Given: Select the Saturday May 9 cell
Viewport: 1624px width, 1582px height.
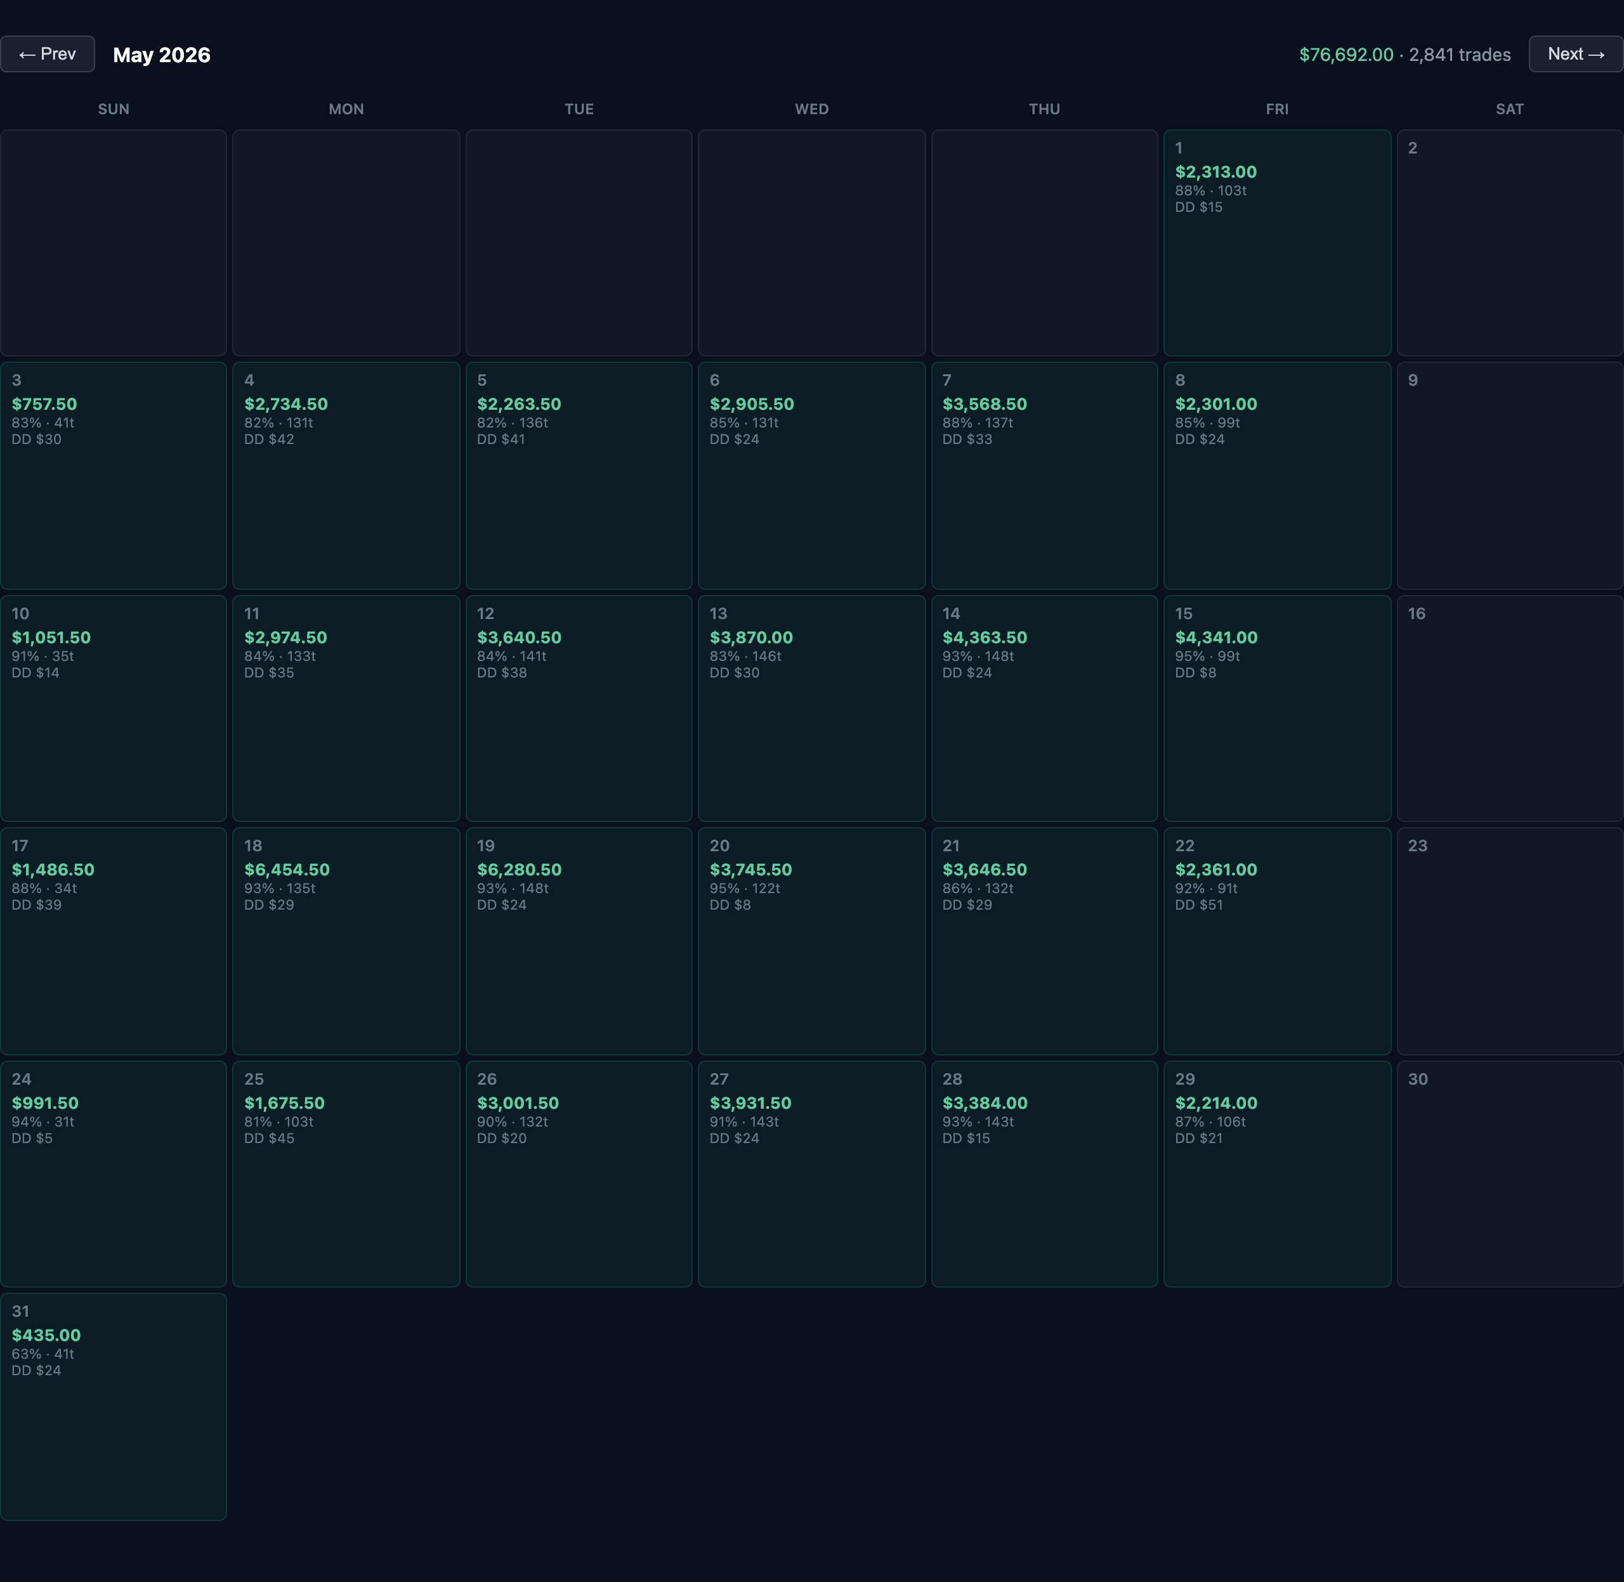Looking at the screenshot, I should 1510,475.
